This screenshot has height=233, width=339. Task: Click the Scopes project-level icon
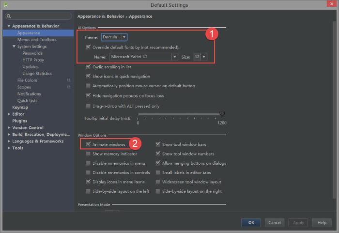tap(69, 87)
